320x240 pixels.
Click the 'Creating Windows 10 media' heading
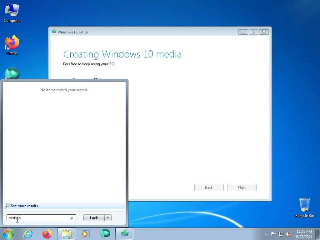pos(122,54)
